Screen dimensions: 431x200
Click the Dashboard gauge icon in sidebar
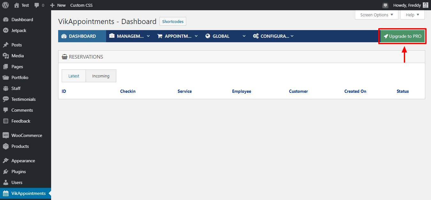6,20
